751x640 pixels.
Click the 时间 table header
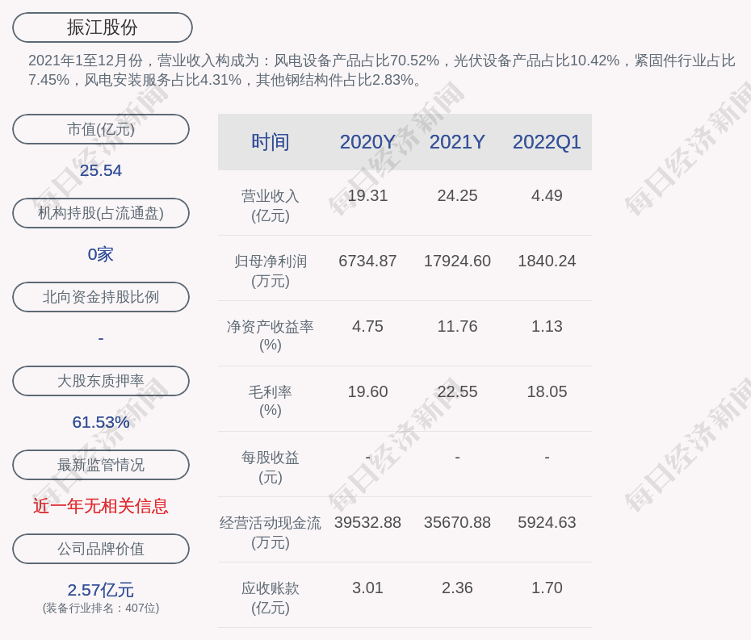tap(271, 142)
